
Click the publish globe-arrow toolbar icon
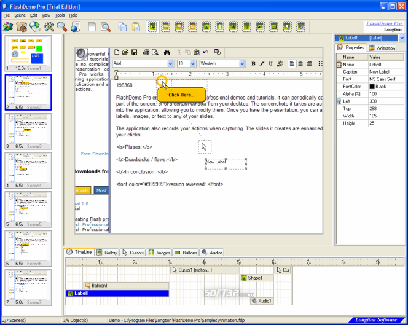coord(35,26)
